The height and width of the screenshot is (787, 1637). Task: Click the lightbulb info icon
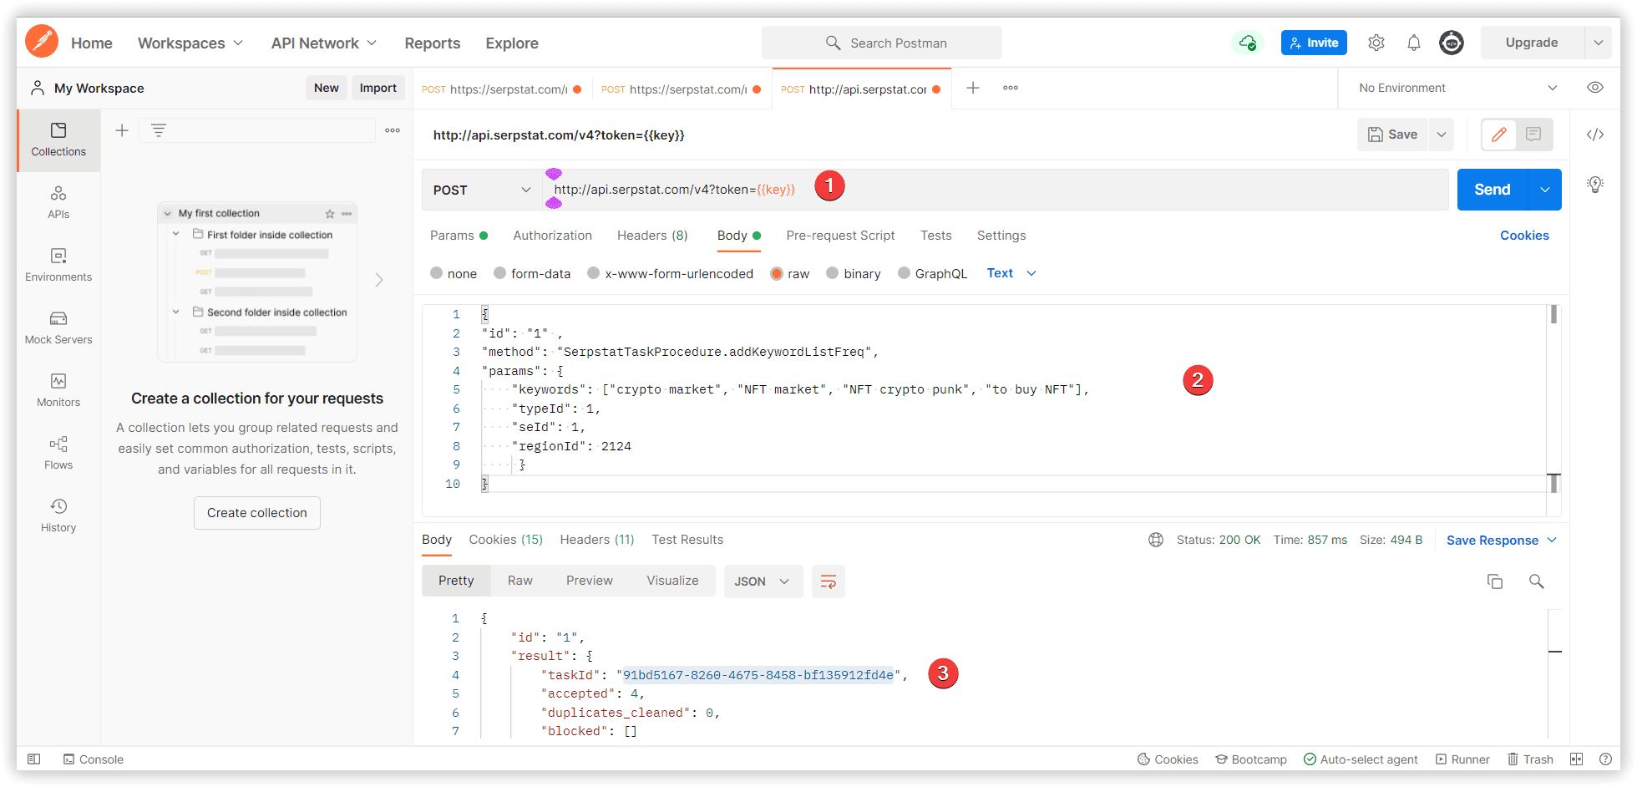(1595, 185)
